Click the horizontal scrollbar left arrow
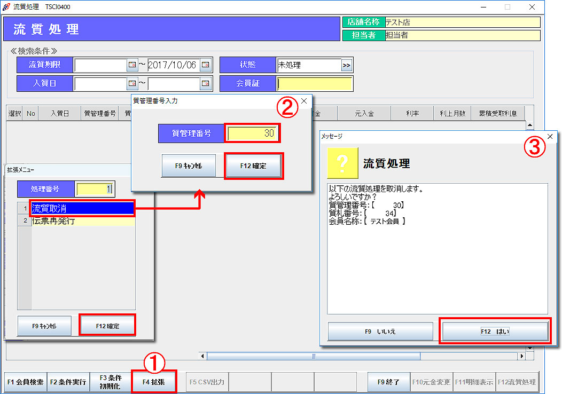The height and width of the screenshot is (394, 562). [x=202, y=356]
